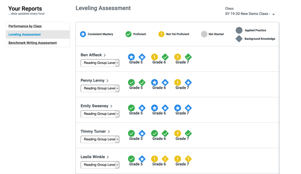Image resolution: width=301 pixels, height=174 pixels.
Task: Click Ben Affleck's Grade 6 yellow Not Yet Proficient circle
Action: point(154,57)
